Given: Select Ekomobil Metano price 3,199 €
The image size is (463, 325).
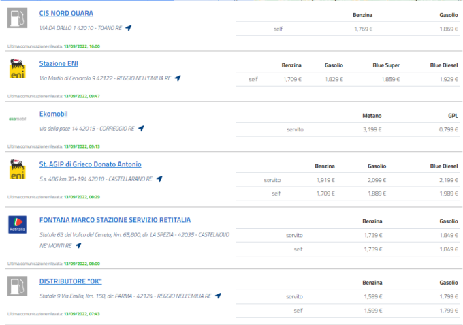Looking at the screenshot, I should [x=372, y=129].
